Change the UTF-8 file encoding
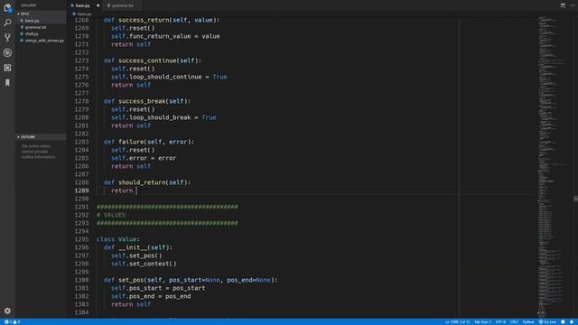Image resolution: width=578 pixels, height=325 pixels. [x=500, y=322]
